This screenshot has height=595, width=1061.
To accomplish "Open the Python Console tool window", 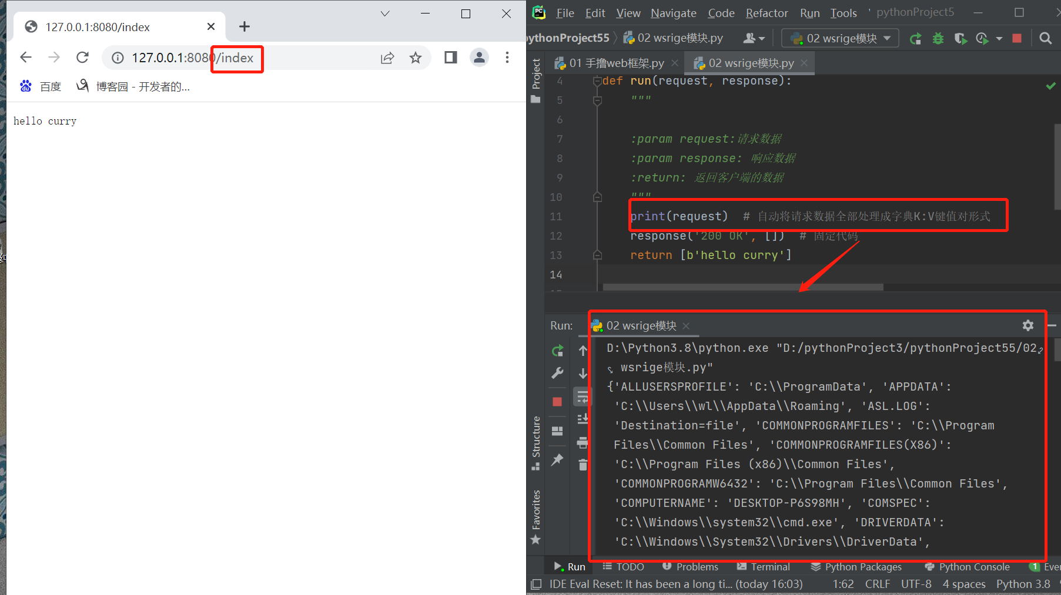I will point(967,567).
